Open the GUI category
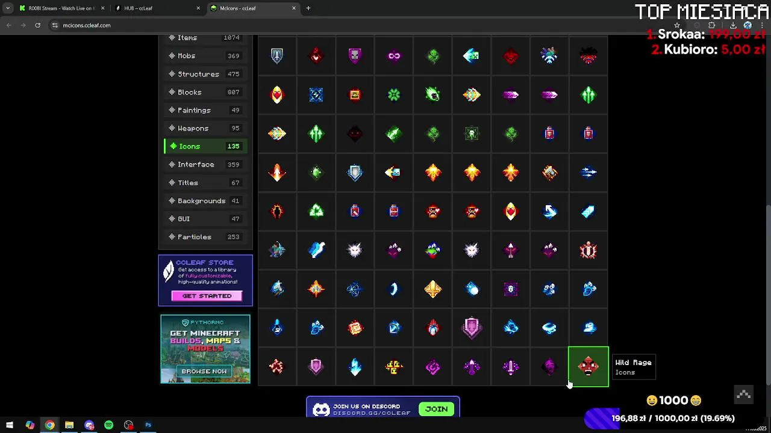Screen dimensions: 771x433 point(205,219)
